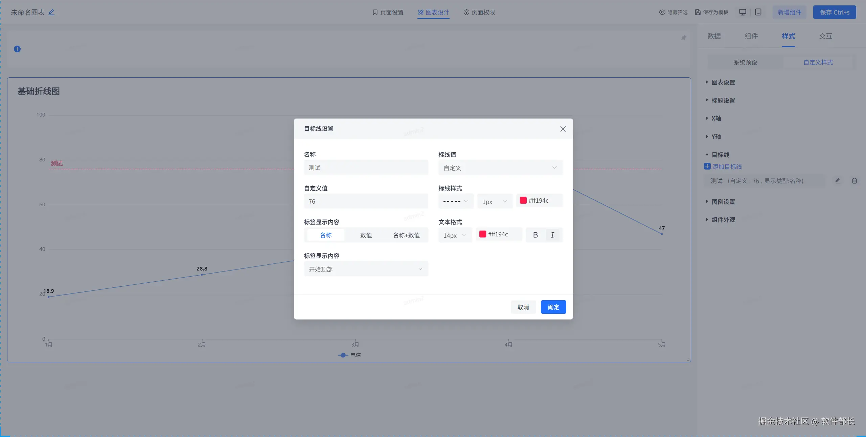The width and height of the screenshot is (866, 437).
Task: Open the 数据 panel tab
Action: tap(714, 36)
